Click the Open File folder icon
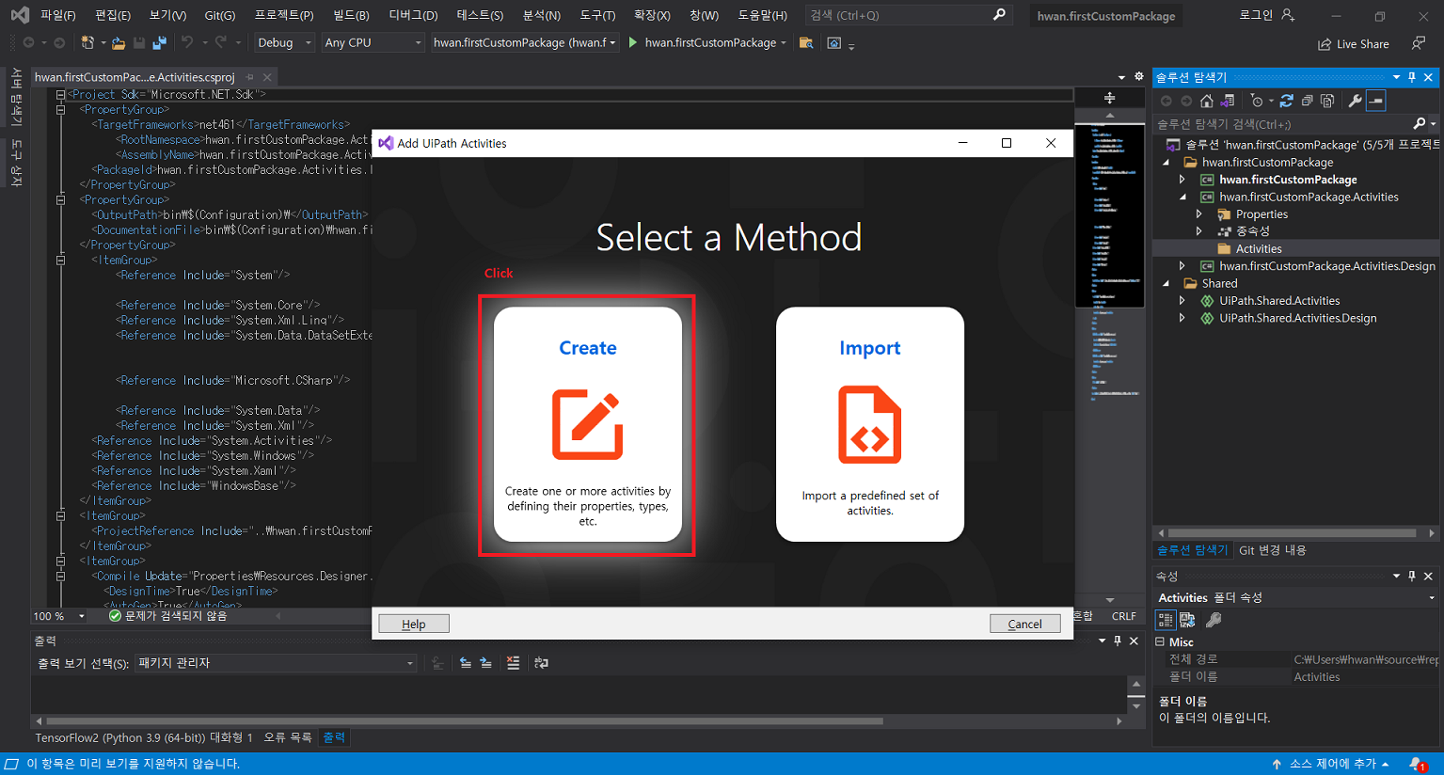The image size is (1444, 775). (119, 42)
